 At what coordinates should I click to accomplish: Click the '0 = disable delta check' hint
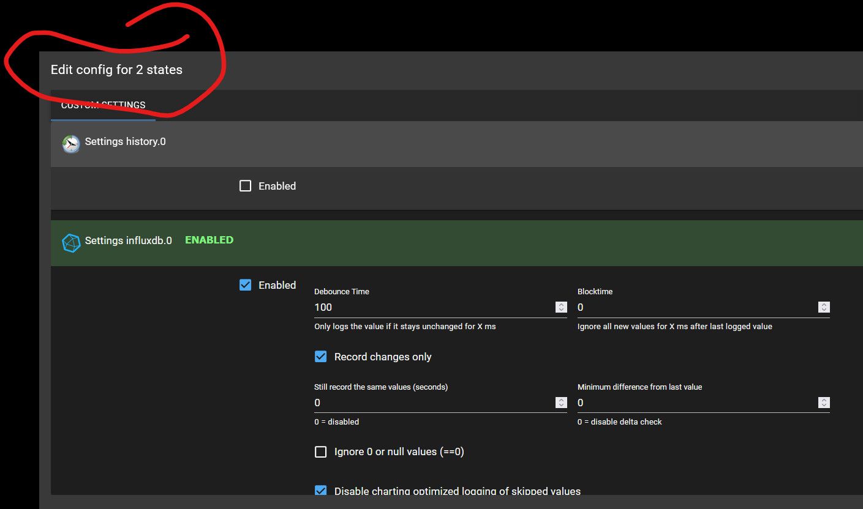click(620, 422)
